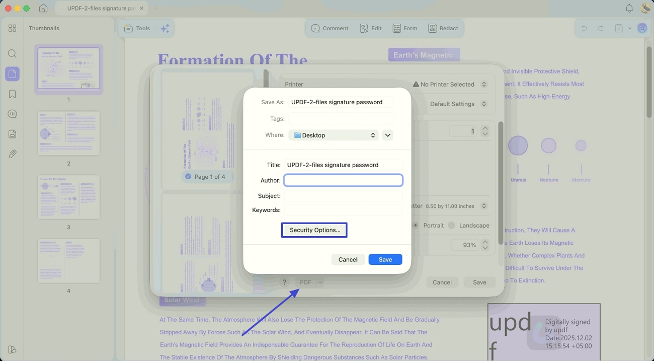This screenshot has height=361, width=654.
Task: Click the Title field
Action: 343,165
